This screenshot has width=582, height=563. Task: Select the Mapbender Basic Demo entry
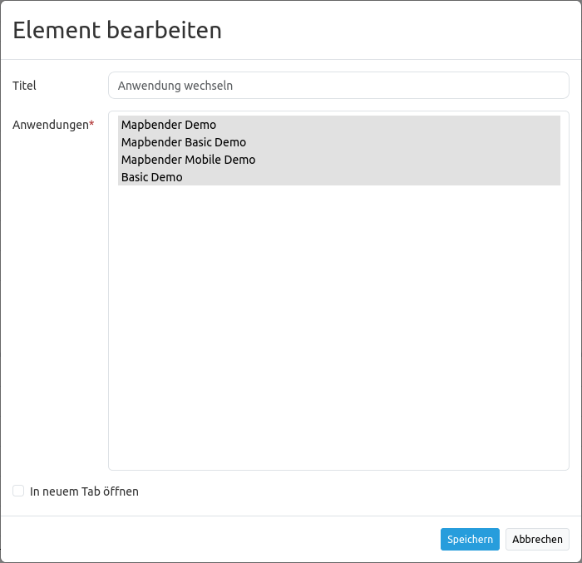pyautogui.click(x=184, y=142)
